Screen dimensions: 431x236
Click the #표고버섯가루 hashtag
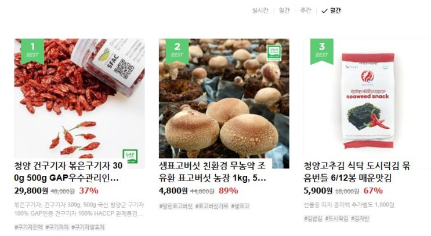point(212,206)
